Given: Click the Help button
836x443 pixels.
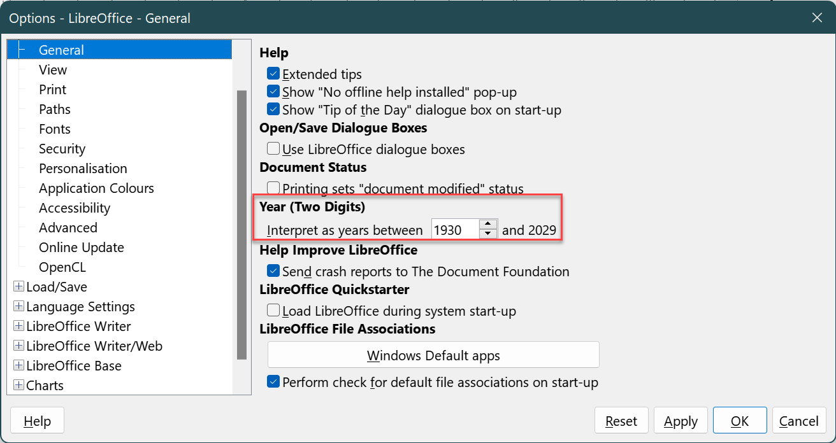Looking at the screenshot, I should click(x=37, y=421).
